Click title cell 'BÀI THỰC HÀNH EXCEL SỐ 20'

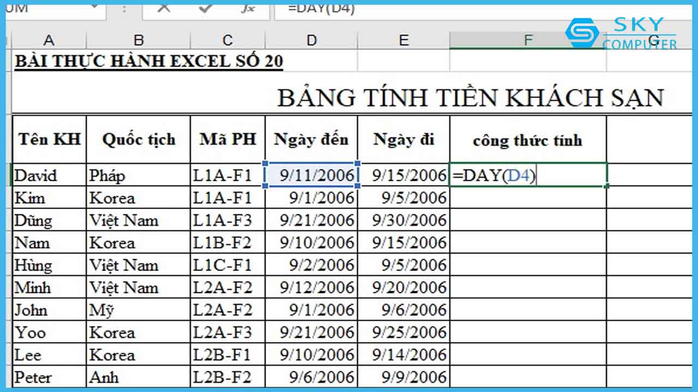tap(149, 61)
